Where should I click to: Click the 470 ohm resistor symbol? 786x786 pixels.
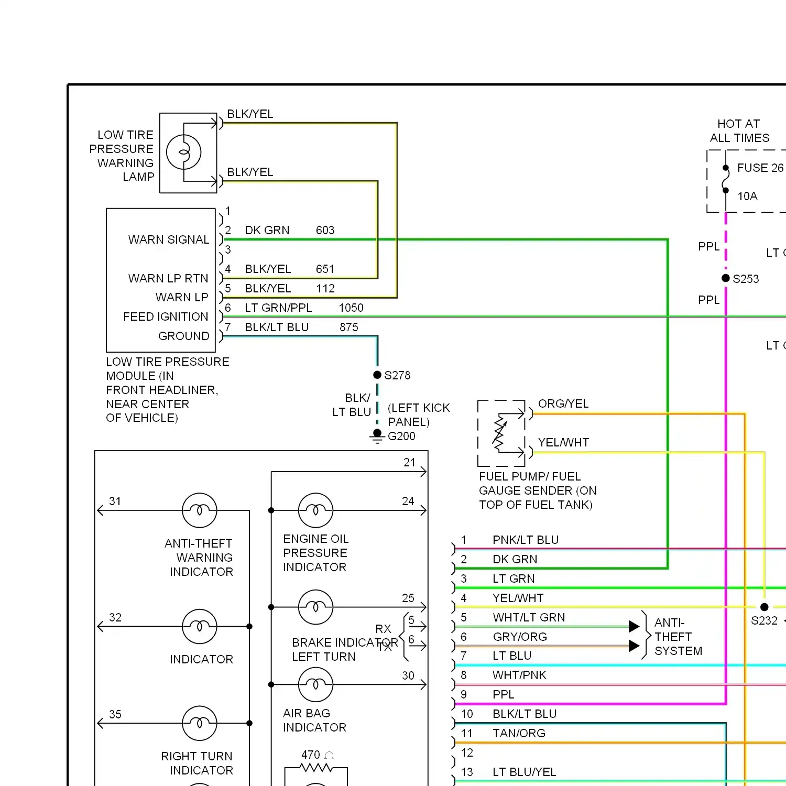[315, 768]
